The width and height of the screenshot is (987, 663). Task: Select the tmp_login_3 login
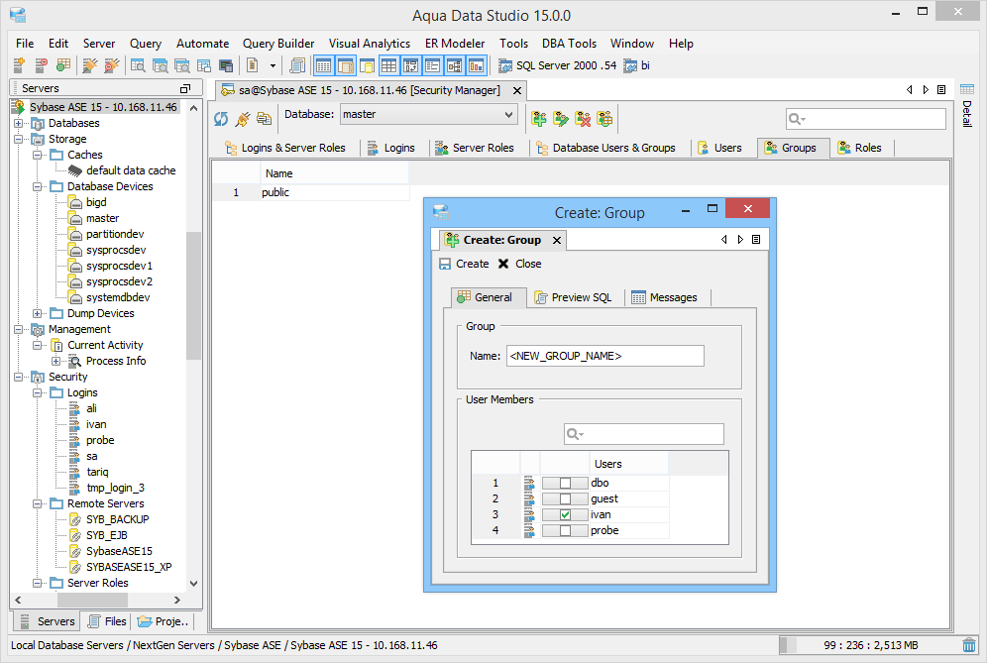click(x=115, y=488)
